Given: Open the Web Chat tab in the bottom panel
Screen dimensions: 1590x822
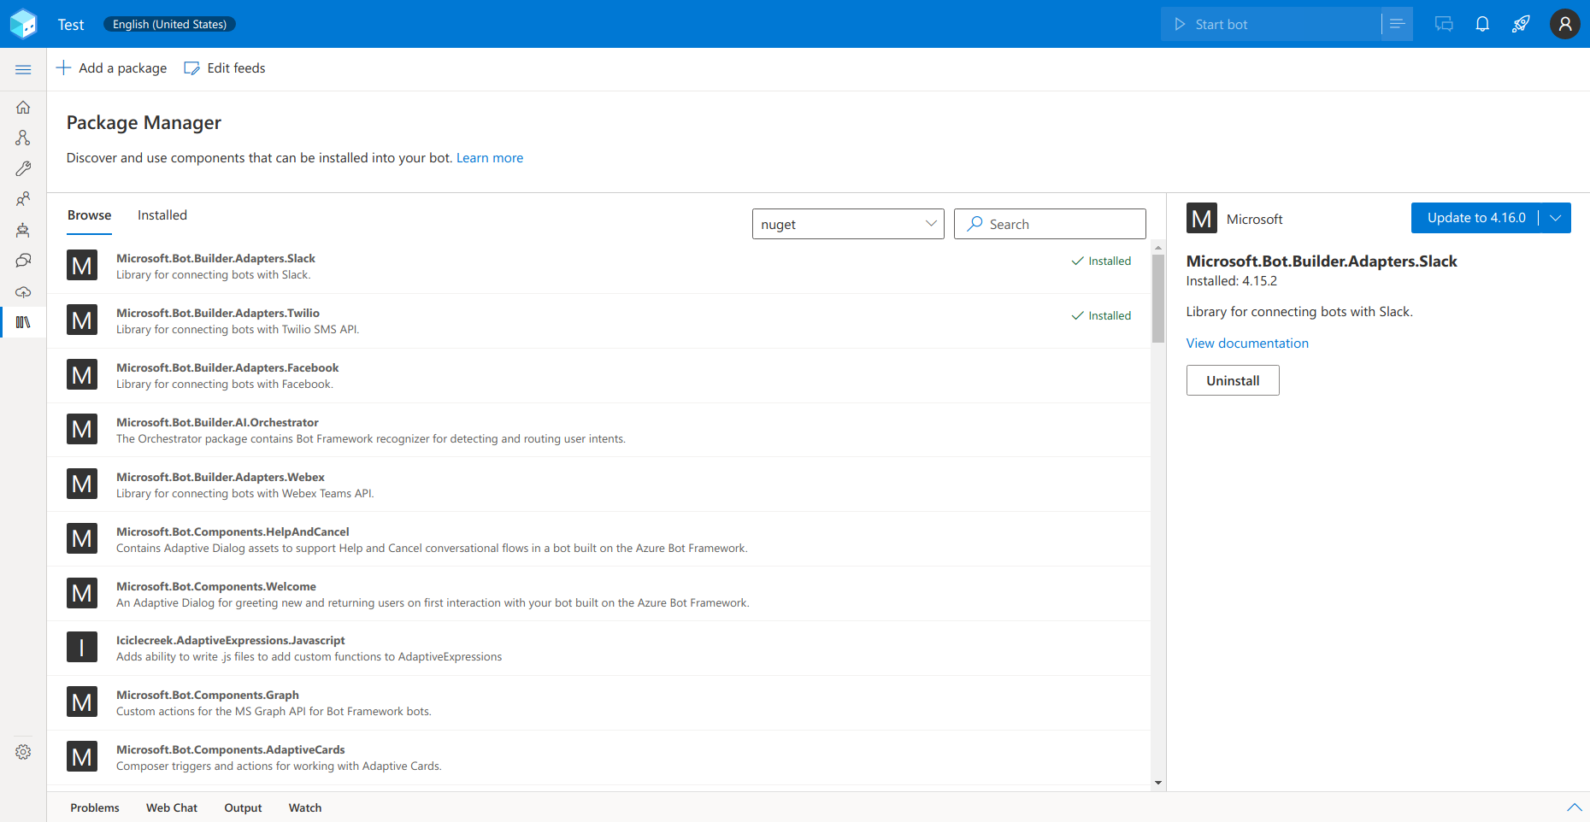Looking at the screenshot, I should (172, 807).
